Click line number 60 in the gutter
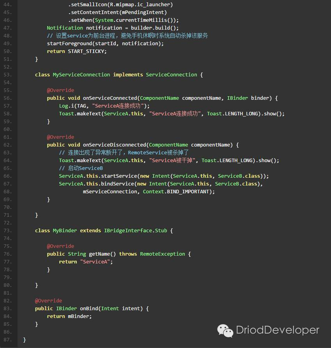 pyautogui.click(x=7, y=129)
